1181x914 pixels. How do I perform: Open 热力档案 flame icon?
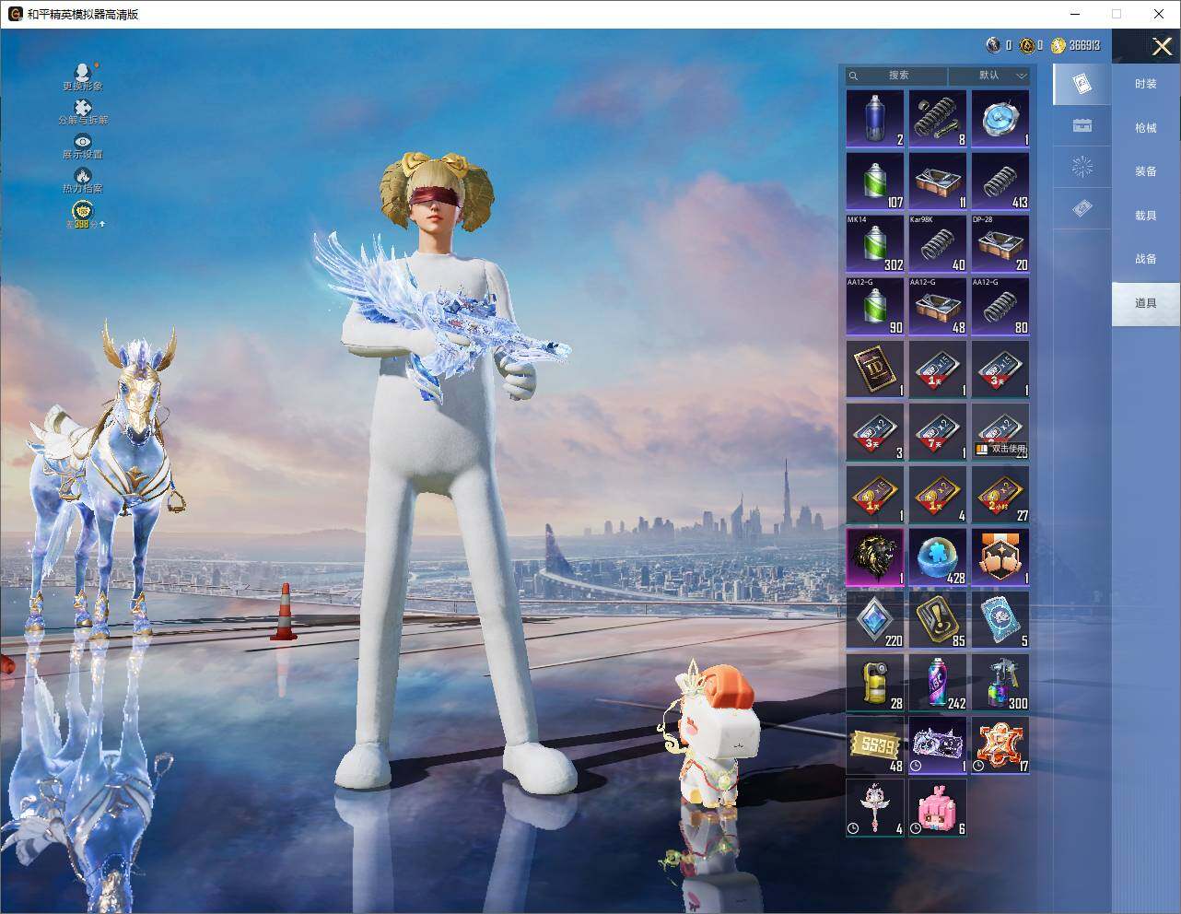(x=83, y=180)
